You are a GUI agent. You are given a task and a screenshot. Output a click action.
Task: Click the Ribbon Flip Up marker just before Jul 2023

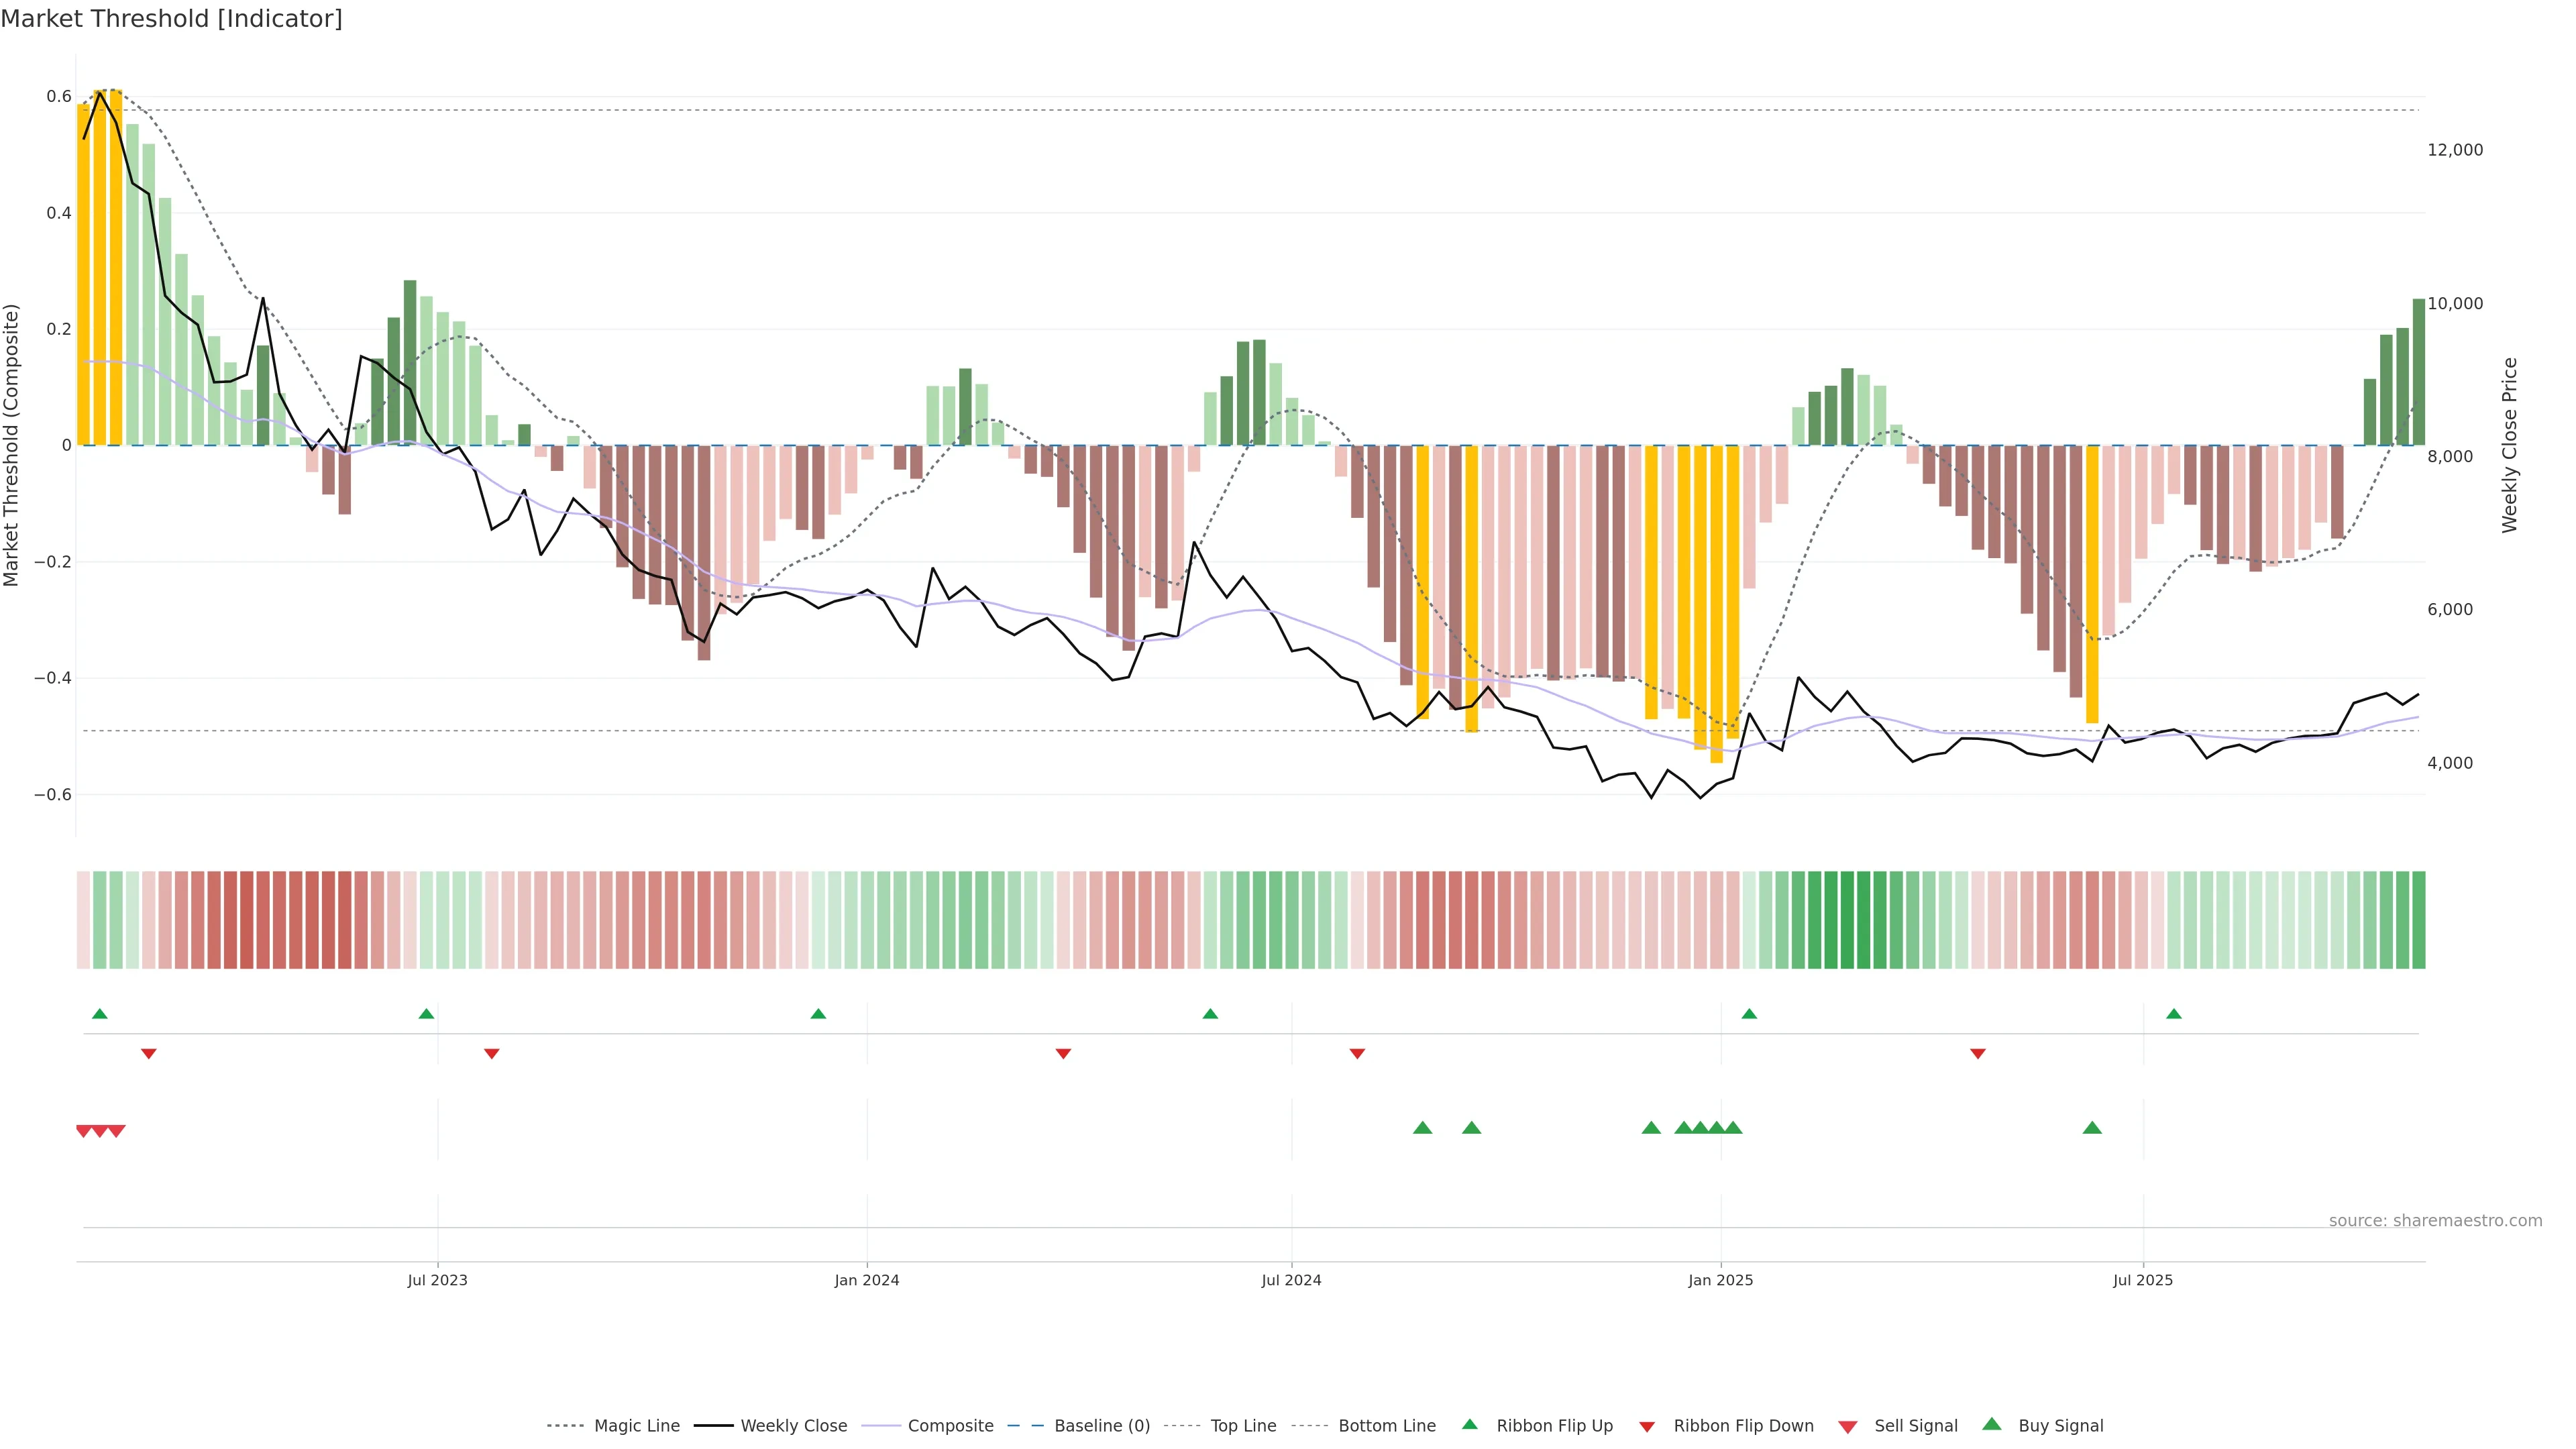coord(426,1014)
